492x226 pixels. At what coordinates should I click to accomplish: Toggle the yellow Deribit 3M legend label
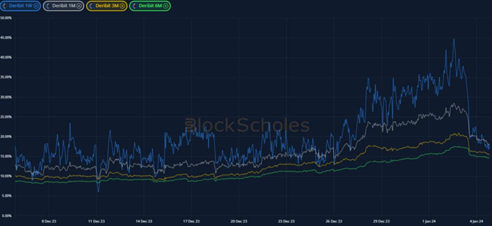point(107,6)
